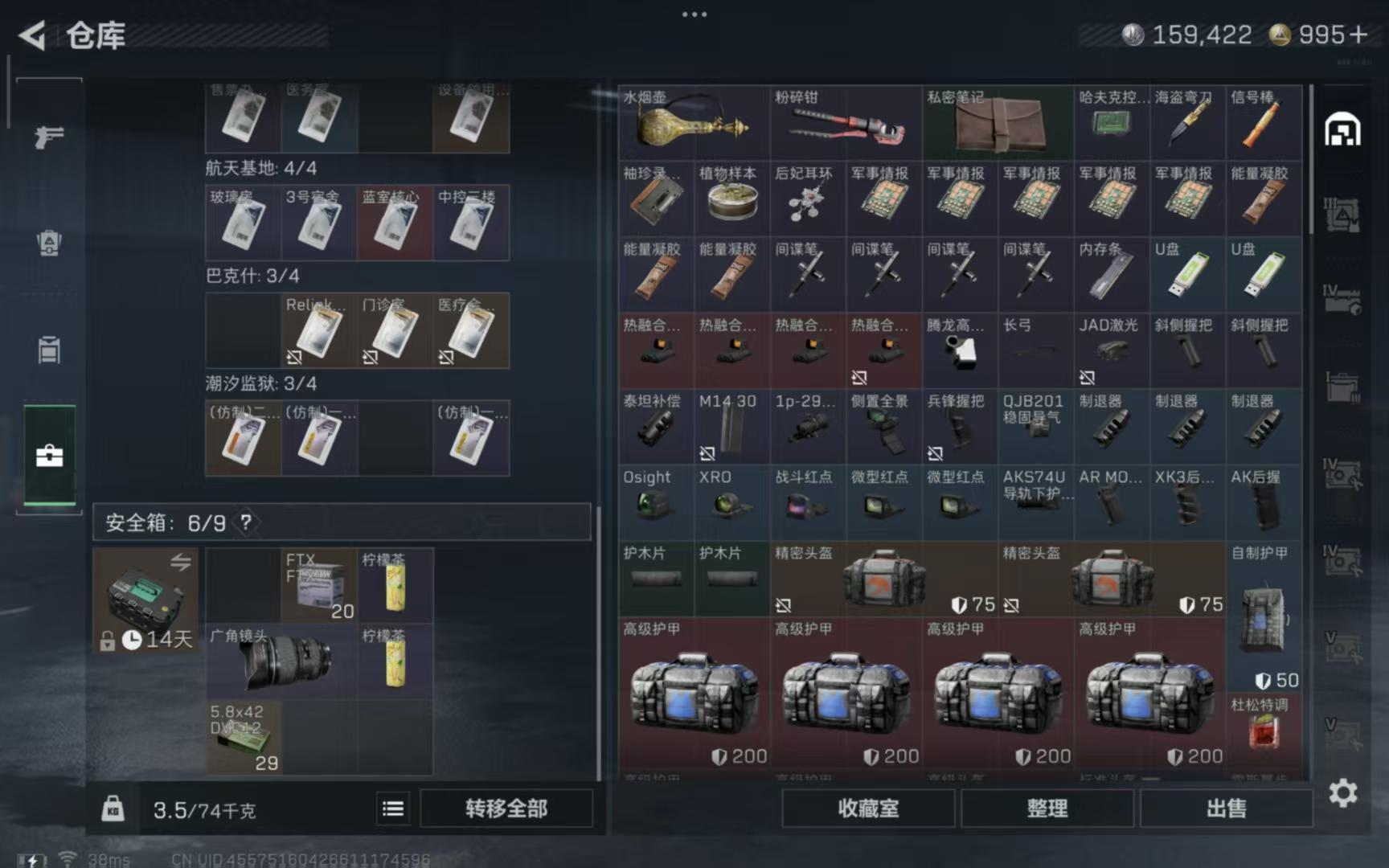Select the 侧置全景 sight
1389x868 pixels.
[x=883, y=426]
